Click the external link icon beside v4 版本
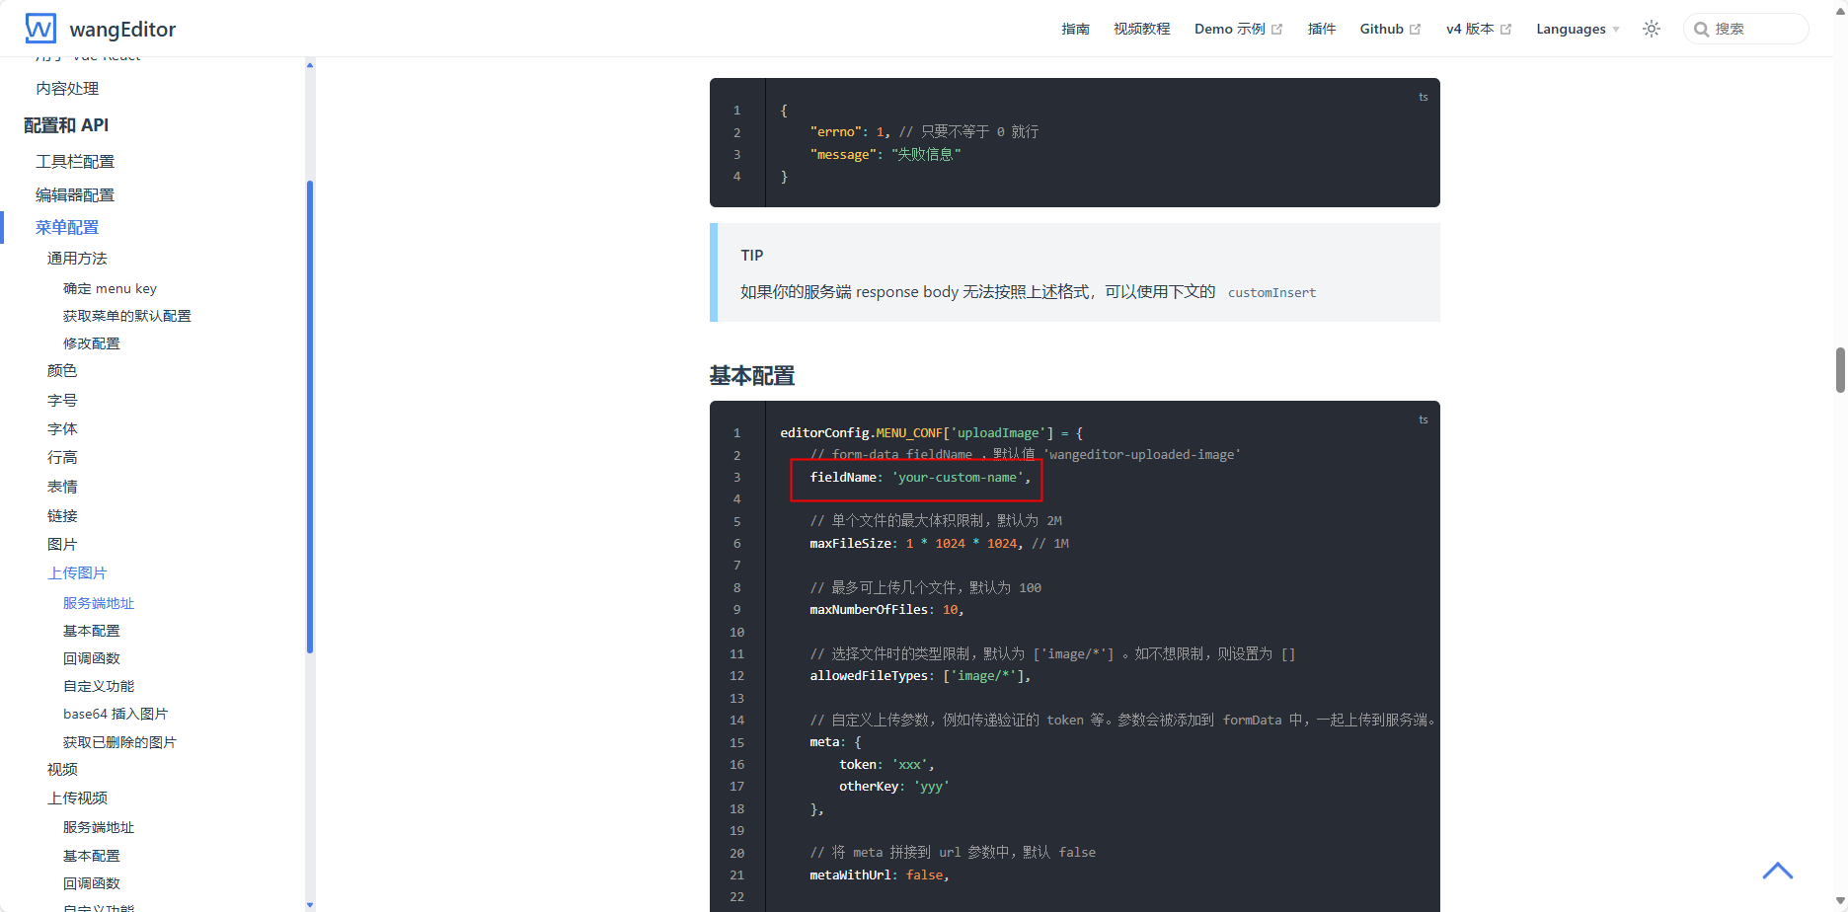 coord(1505,29)
